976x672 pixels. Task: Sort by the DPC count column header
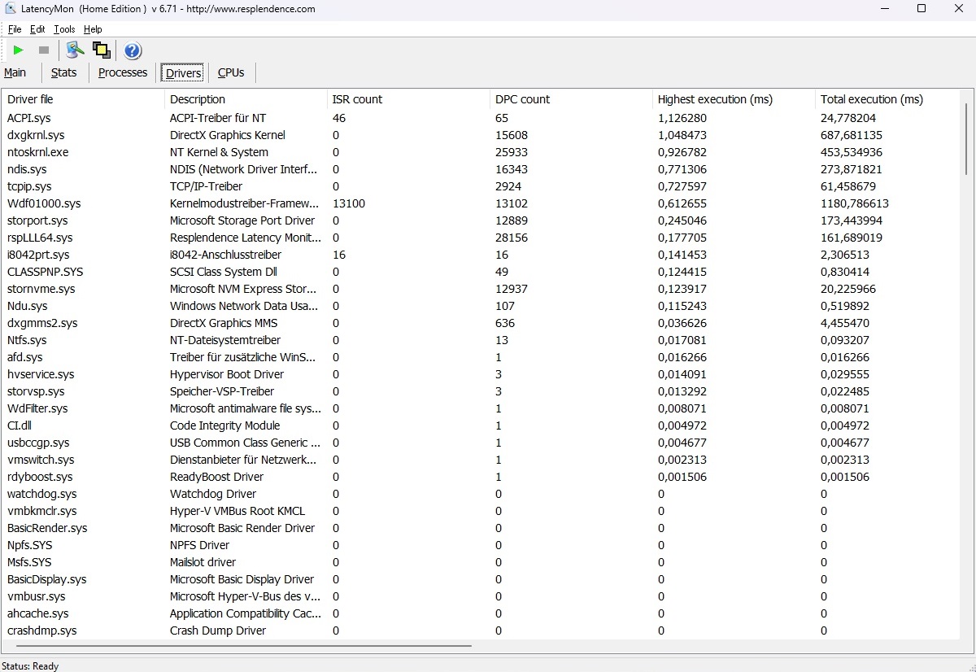pyautogui.click(x=522, y=99)
